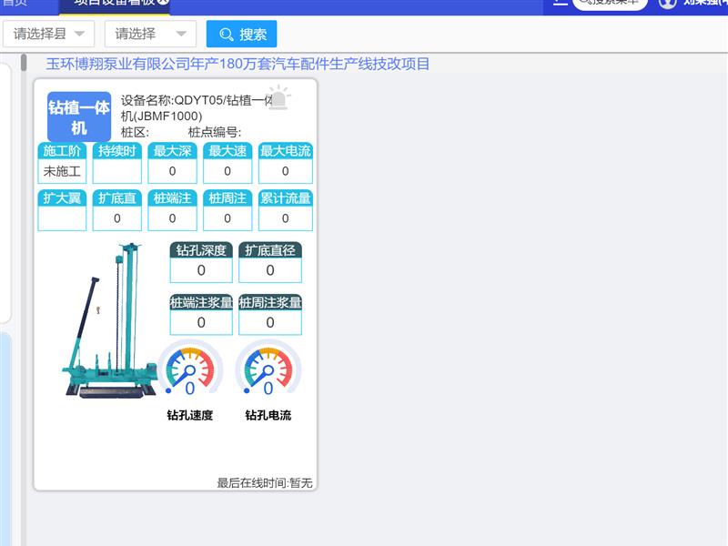Click the 施工阶 status field showing 未施工
Image resolution: width=728 pixels, height=546 pixels.
click(63, 171)
